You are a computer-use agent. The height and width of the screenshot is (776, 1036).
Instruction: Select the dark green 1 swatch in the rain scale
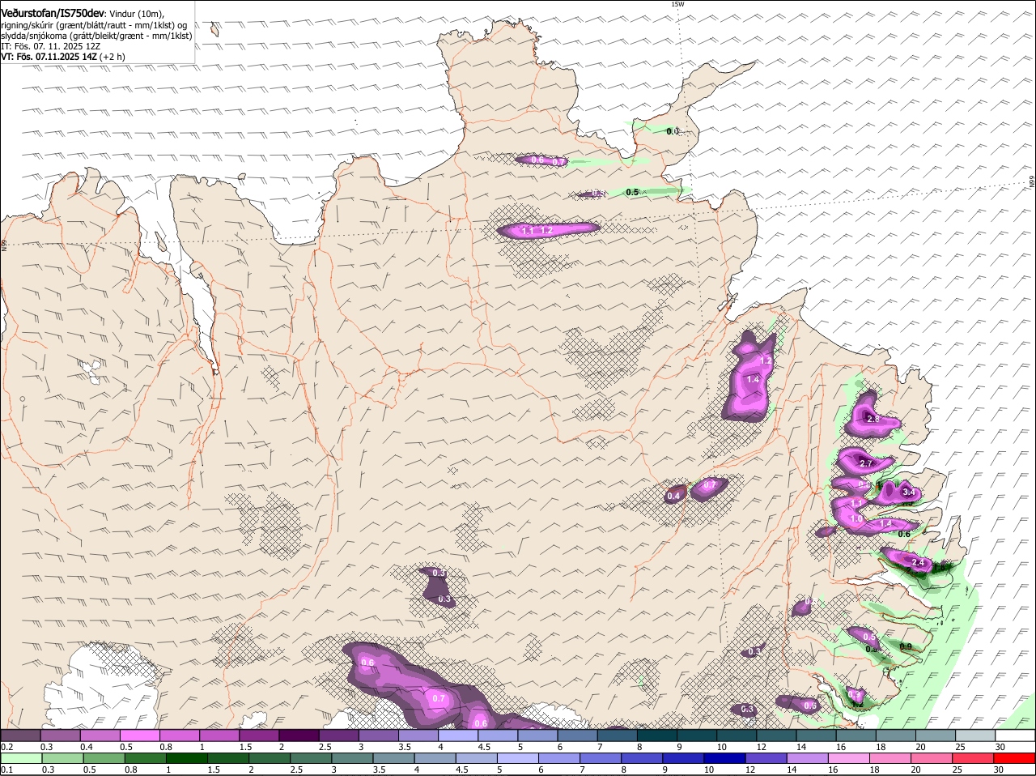[x=186, y=758]
